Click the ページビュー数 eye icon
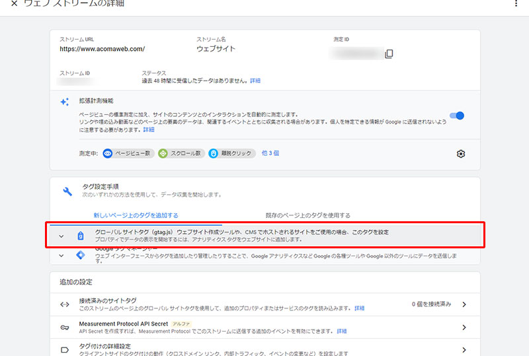 click(x=108, y=153)
